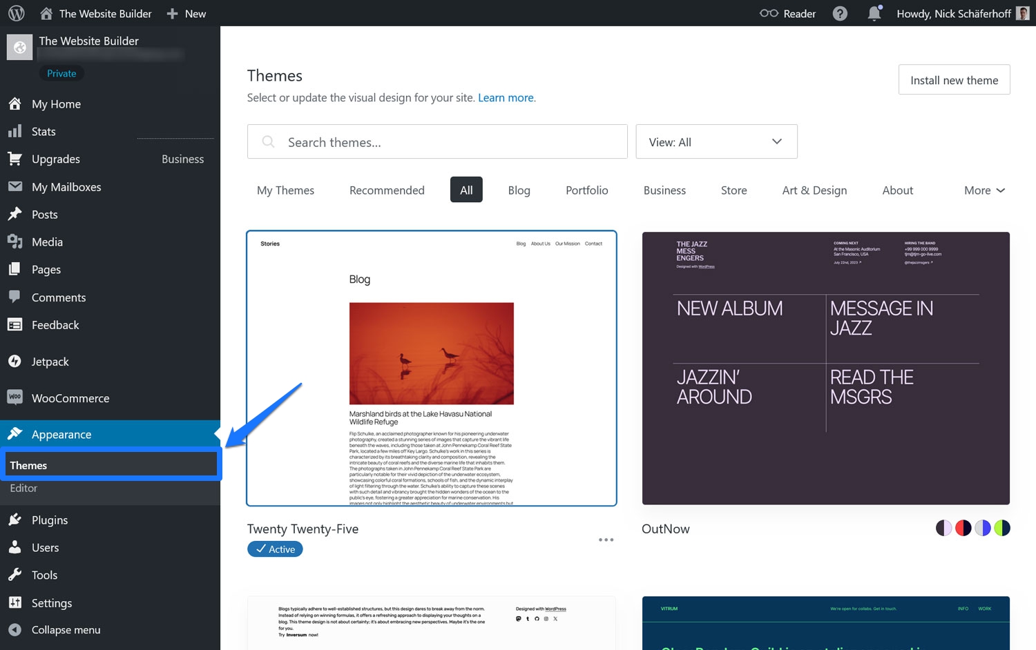Open Twenty Twenty-Five theme options ellipsis

point(606,540)
